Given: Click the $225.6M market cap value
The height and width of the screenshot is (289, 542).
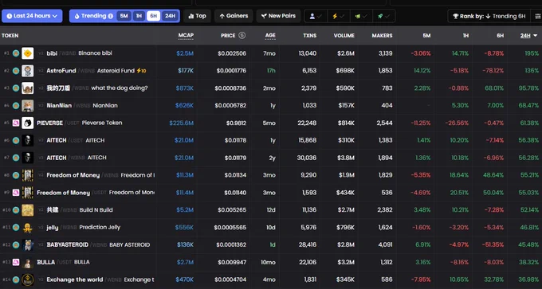Looking at the screenshot, I should [182, 123].
